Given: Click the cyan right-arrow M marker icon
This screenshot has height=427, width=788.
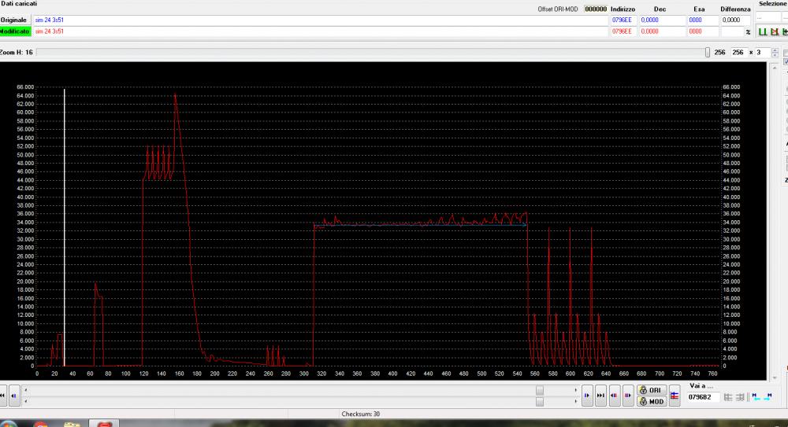Looking at the screenshot, I should (768, 396).
